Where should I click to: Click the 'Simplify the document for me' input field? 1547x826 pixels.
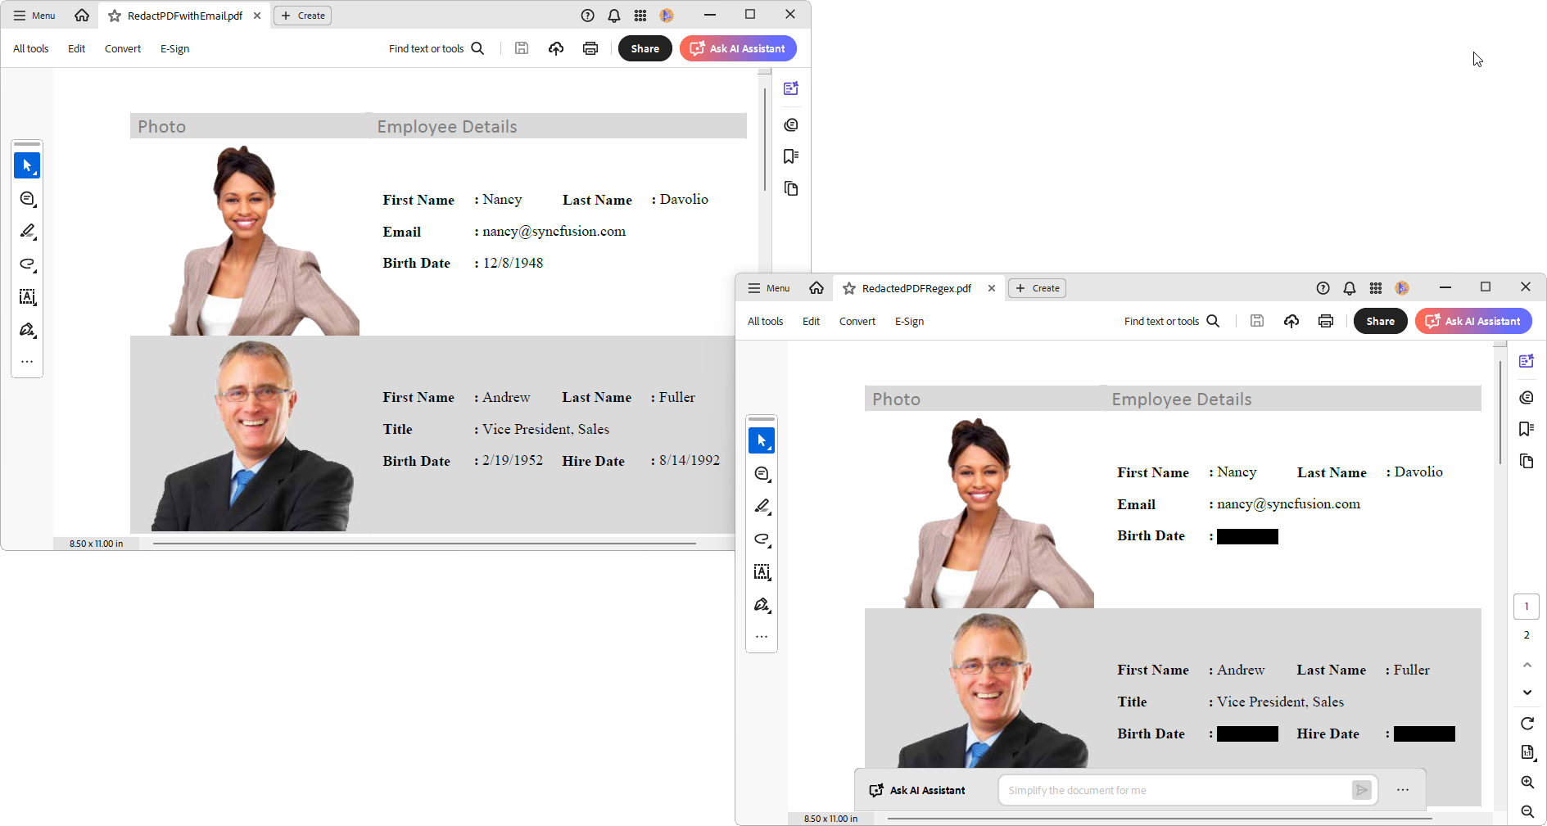pyautogui.click(x=1174, y=790)
